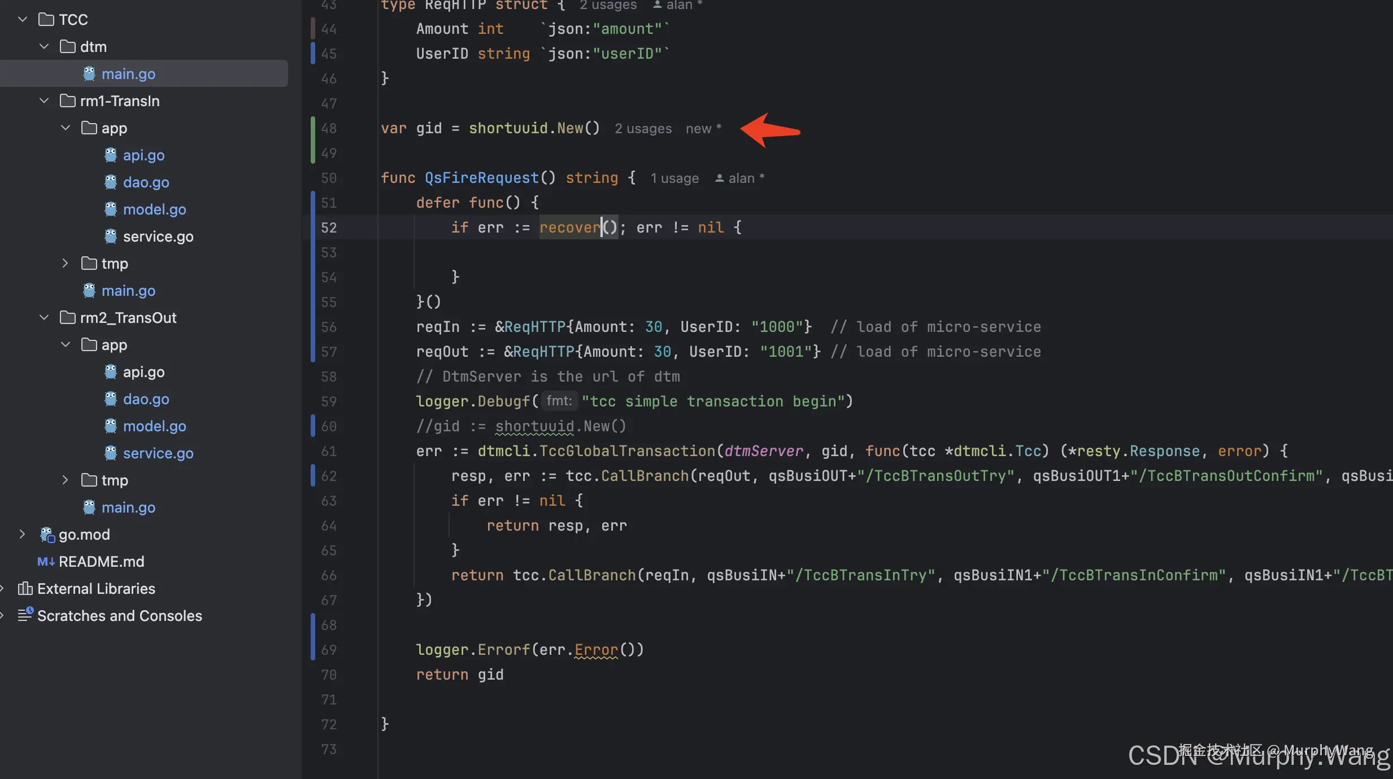Open api.go under rm1-TransIn app

coord(143,155)
